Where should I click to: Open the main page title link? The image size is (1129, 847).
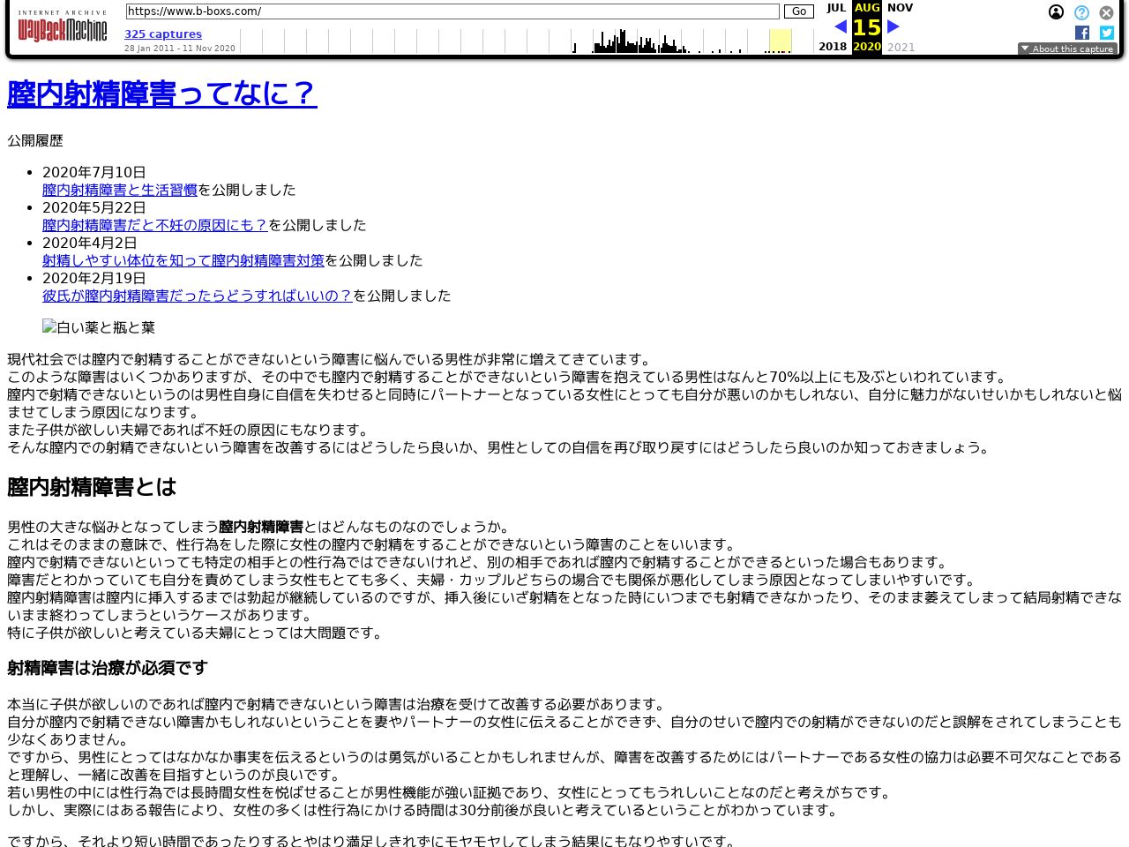coord(161,94)
